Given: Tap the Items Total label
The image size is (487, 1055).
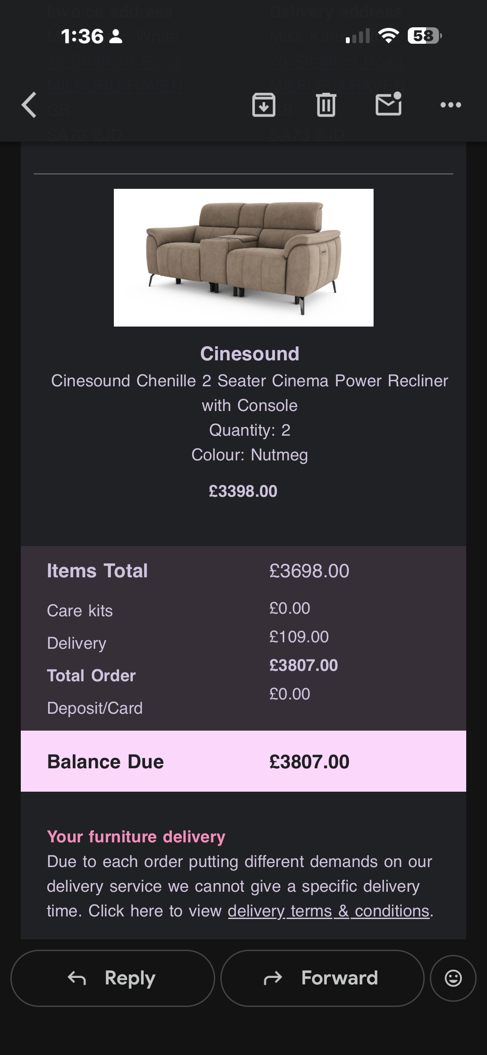Looking at the screenshot, I should click(97, 571).
